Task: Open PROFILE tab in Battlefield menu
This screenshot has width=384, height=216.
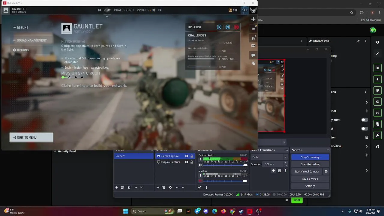Action: click(143, 10)
